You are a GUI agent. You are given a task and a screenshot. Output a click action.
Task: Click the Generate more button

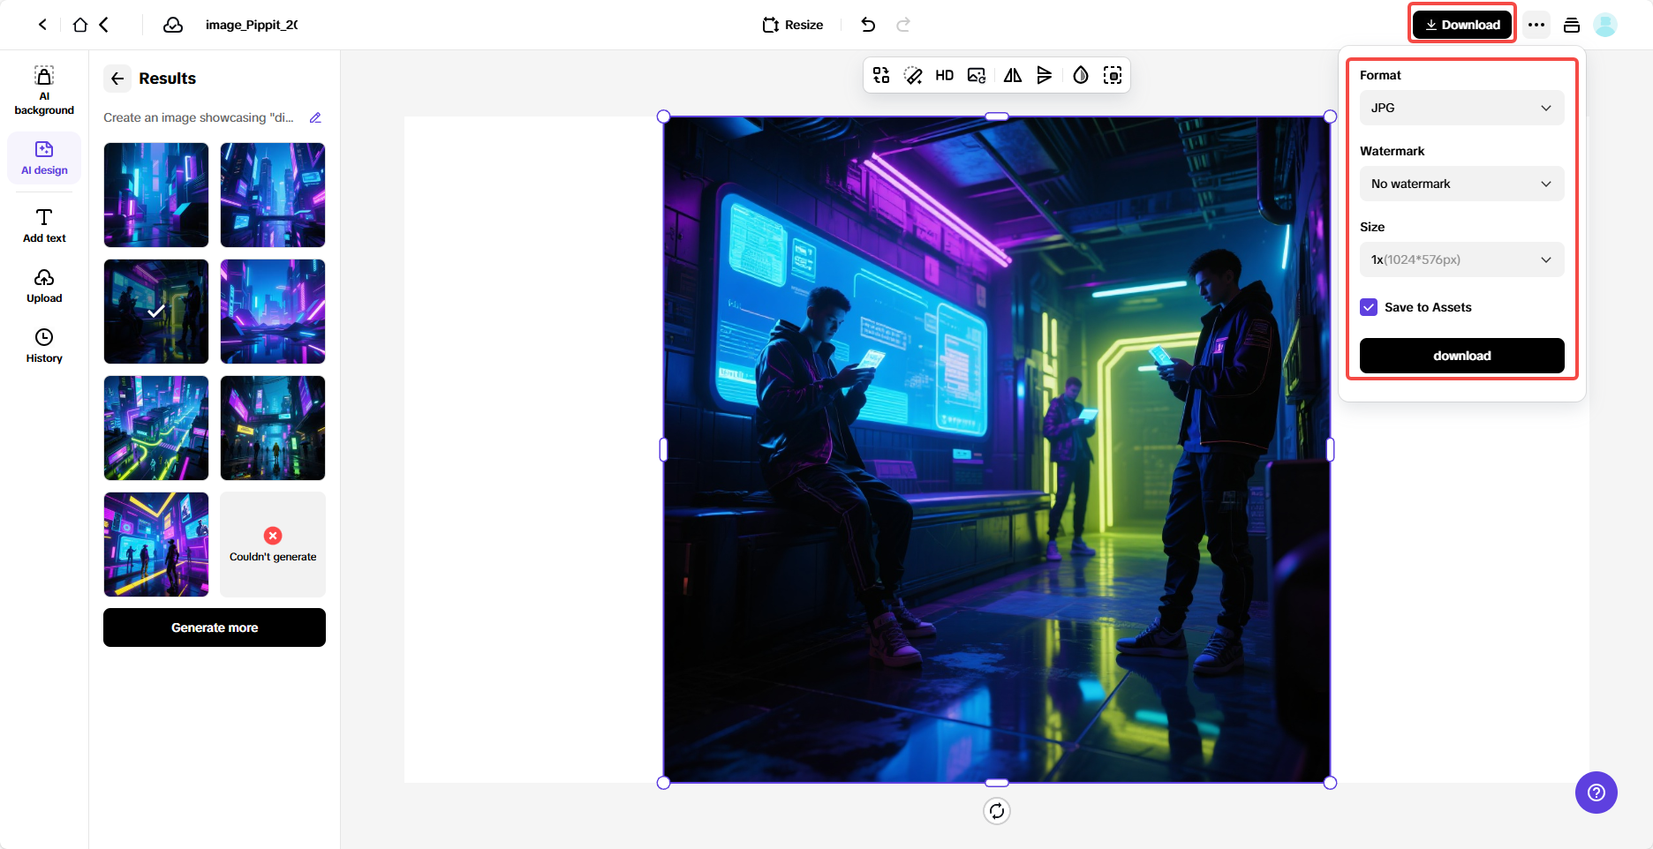pos(215,627)
